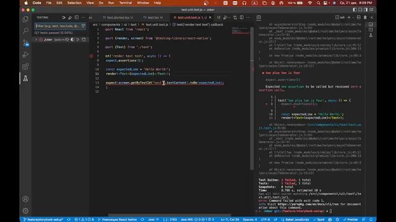
Task: Click the UTF-8 encoding in status bar
Action: point(265,220)
